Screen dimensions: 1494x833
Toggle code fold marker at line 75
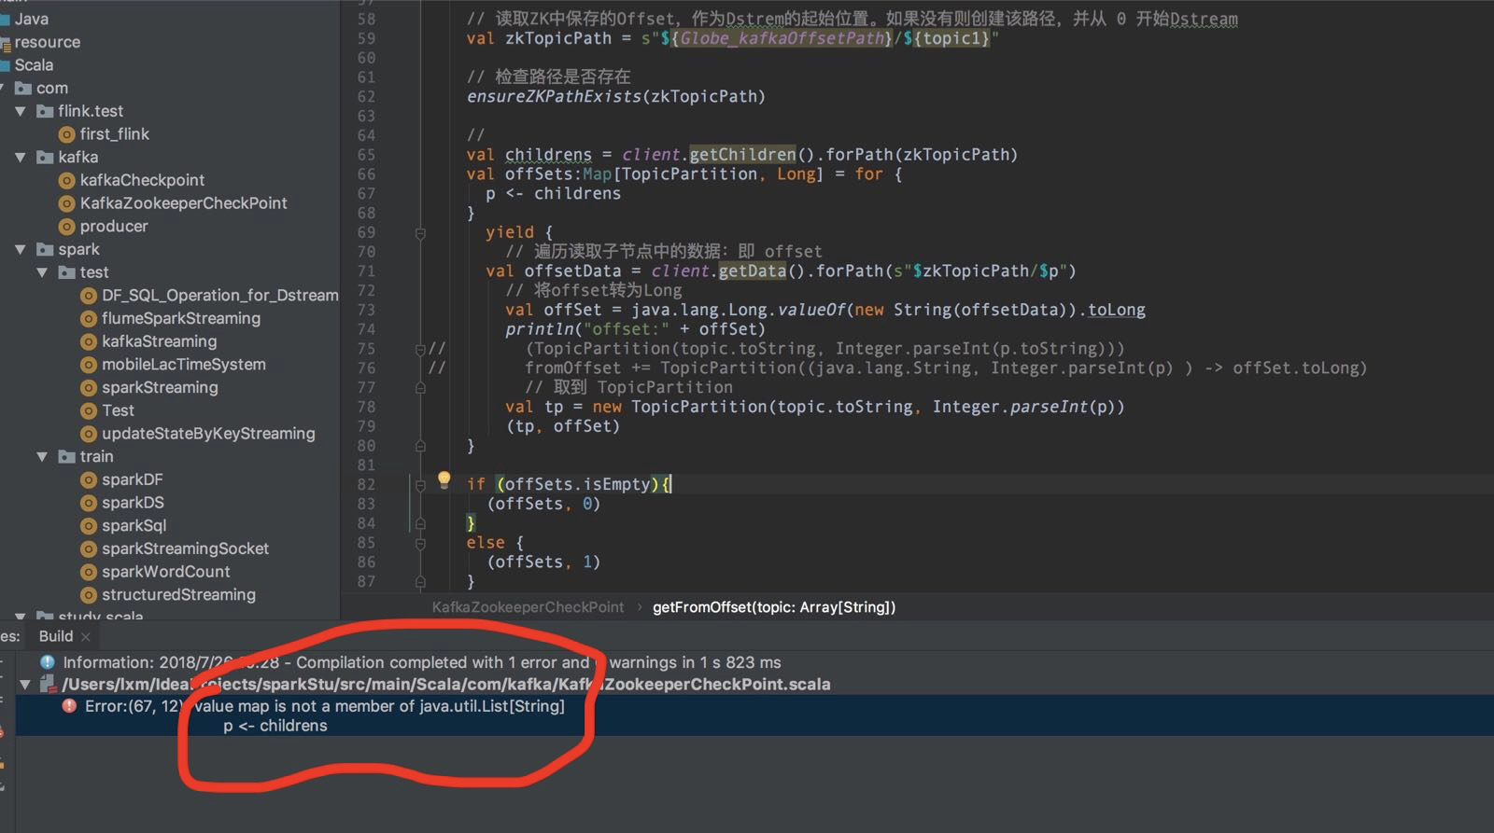(x=420, y=349)
